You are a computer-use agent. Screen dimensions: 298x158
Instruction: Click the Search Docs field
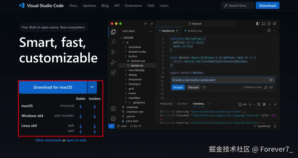(x=237, y=6)
